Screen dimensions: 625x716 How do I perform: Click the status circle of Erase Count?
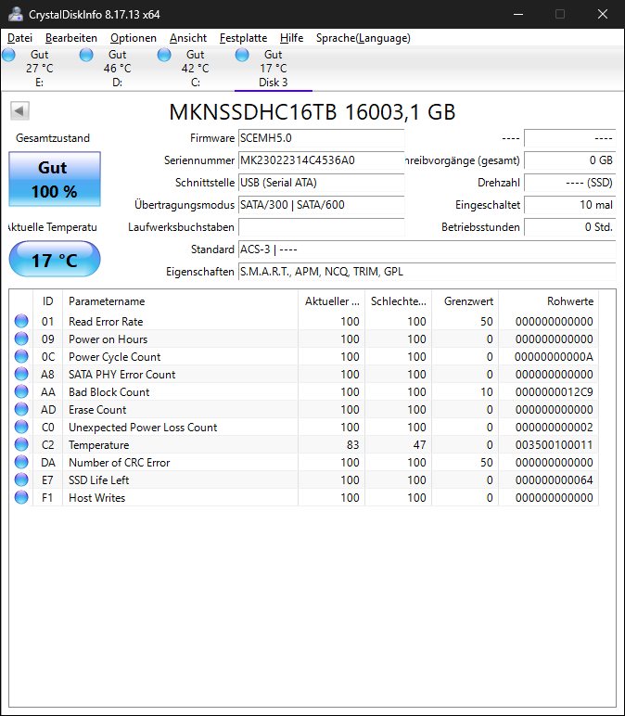(x=21, y=409)
